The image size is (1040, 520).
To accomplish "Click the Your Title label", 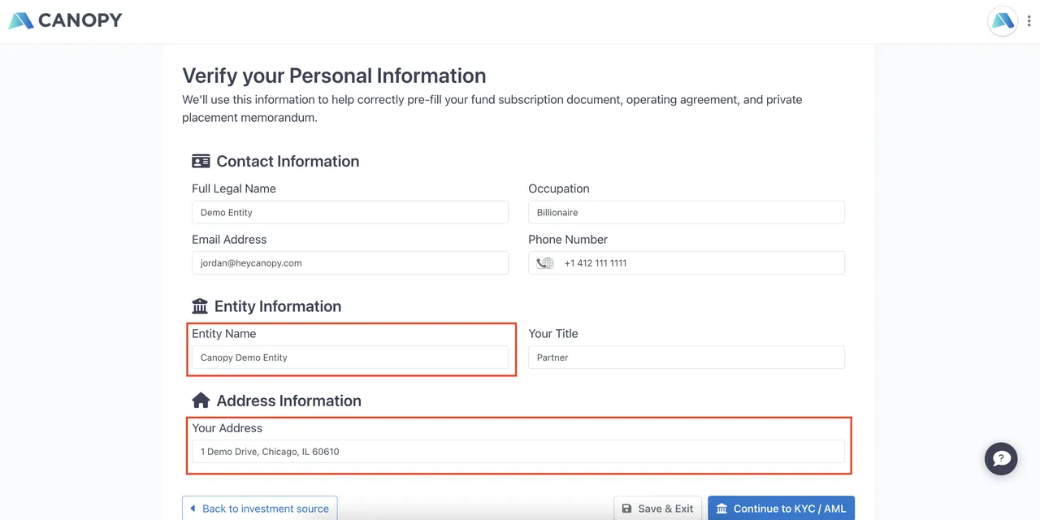I will pyautogui.click(x=553, y=334).
